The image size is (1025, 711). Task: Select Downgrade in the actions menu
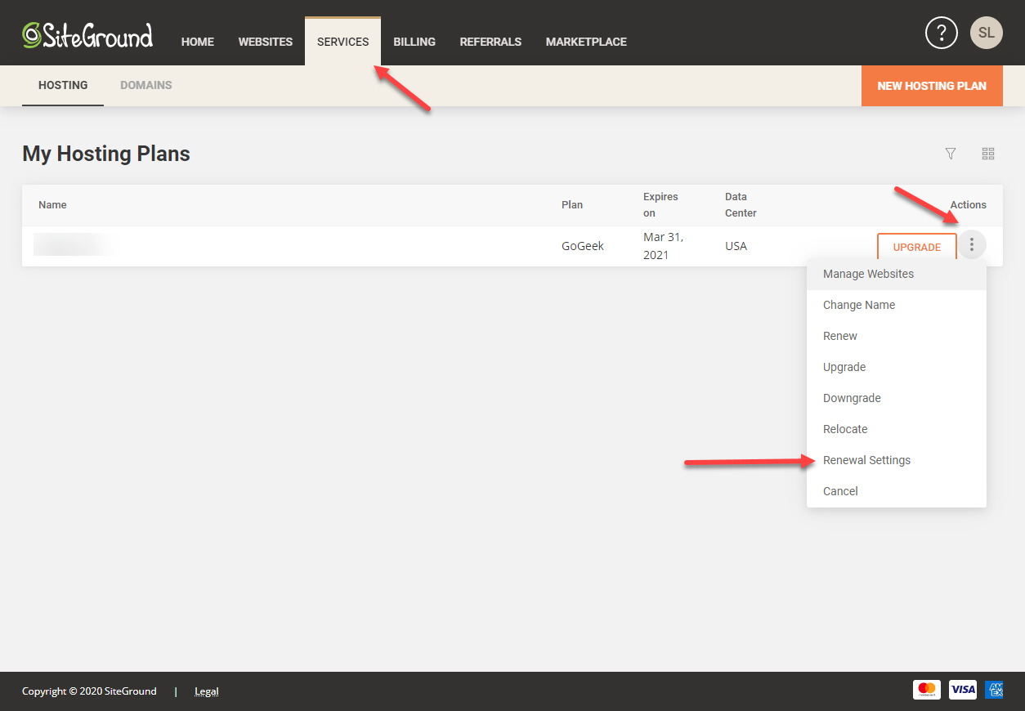click(x=897, y=398)
